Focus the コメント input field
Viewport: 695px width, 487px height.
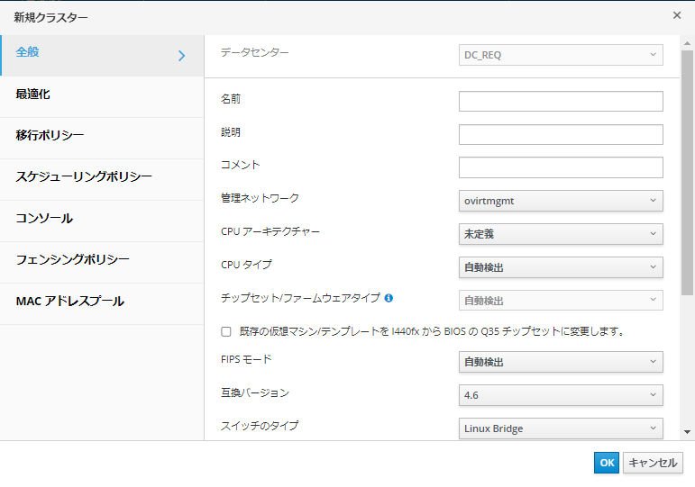pyautogui.click(x=561, y=167)
